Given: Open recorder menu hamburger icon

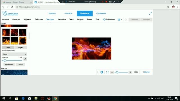Looking at the screenshot, I should pyautogui.click(x=63, y=2).
